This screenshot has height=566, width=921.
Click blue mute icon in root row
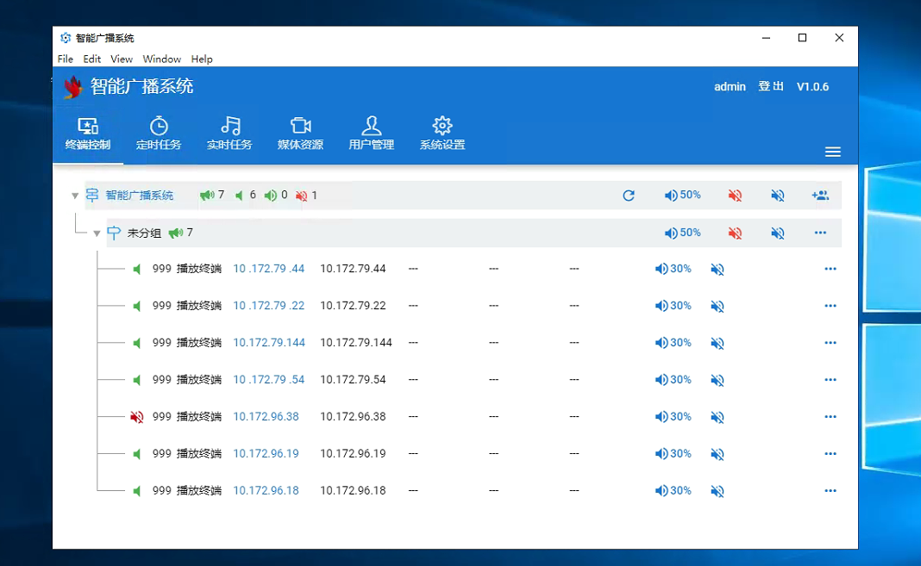(778, 196)
